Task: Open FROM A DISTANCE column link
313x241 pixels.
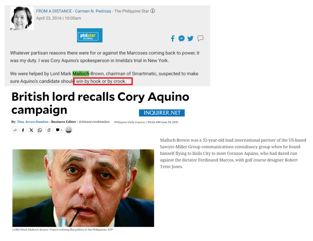Action: pos(54,11)
